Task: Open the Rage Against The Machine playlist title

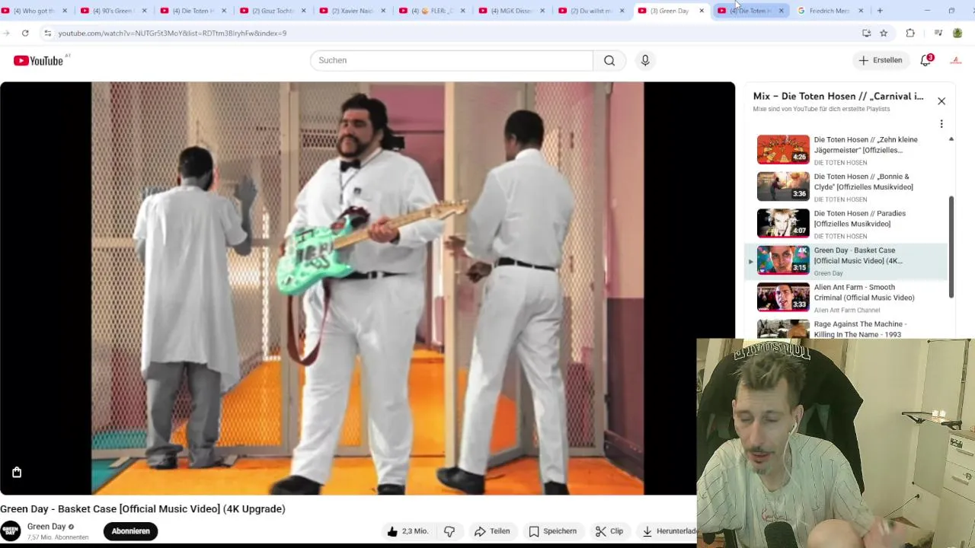Action: [x=860, y=329]
